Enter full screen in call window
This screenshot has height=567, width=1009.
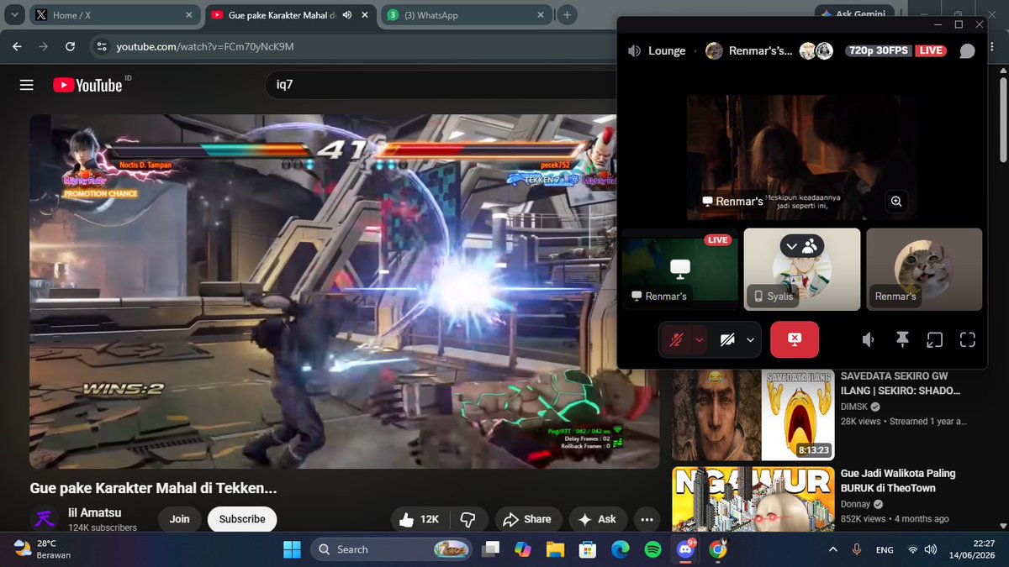click(x=968, y=339)
